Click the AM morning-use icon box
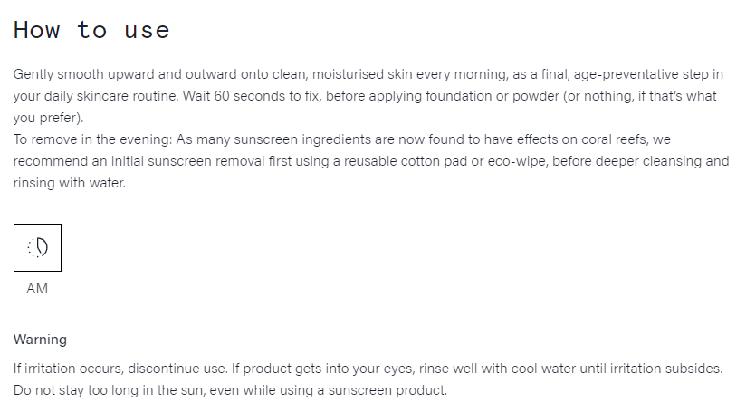The width and height of the screenshot is (746, 402). (x=38, y=247)
